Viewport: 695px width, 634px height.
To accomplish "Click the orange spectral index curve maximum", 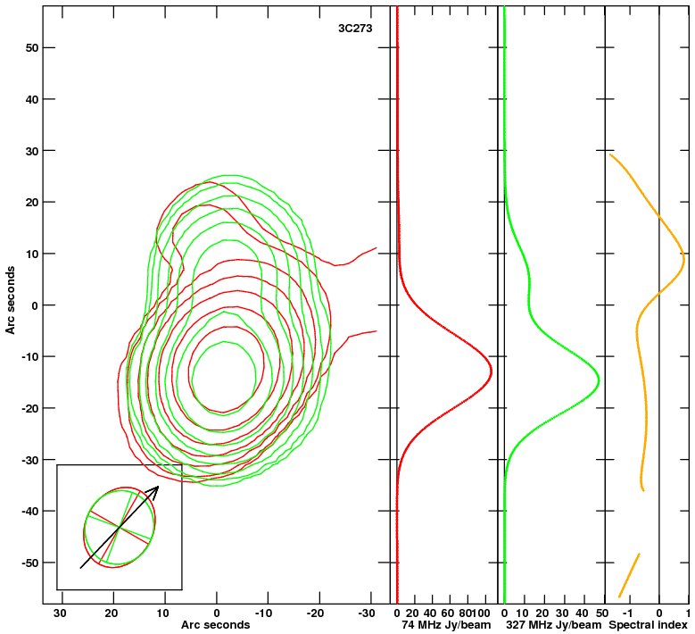I will point(685,257).
